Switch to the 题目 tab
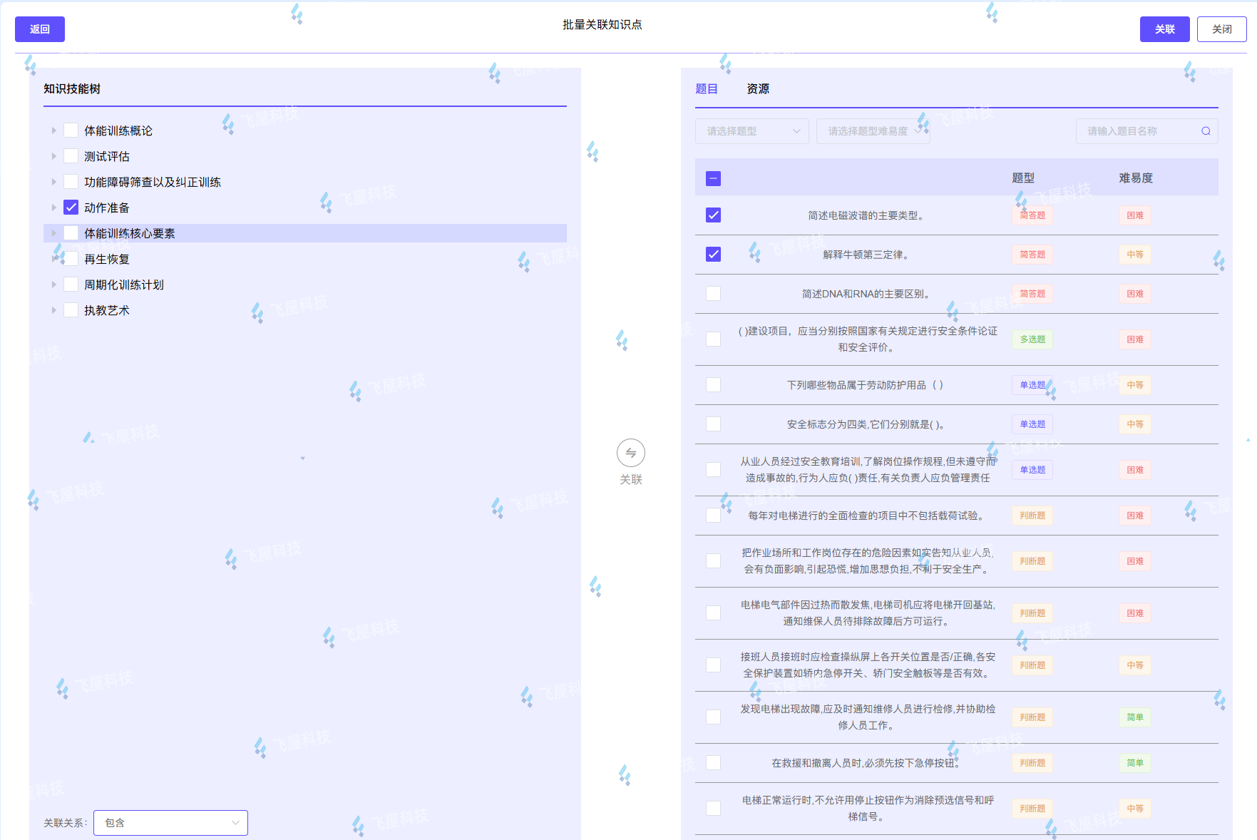The image size is (1257, 840). point(706,88)
